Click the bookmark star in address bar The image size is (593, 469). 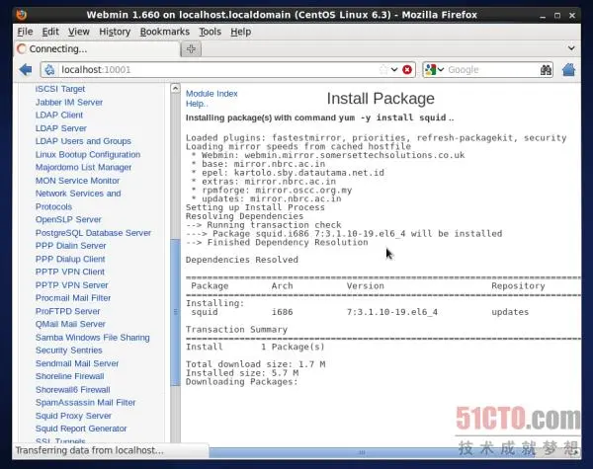coord(383,69)
